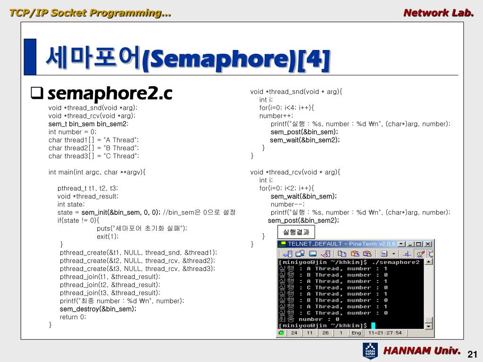The image size is (483, 362).
Task: Click the '최종 number : 0' terminal output line
Action: coord(309,319)
